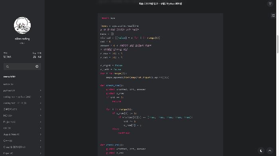Toggle dark mode with the moon icon
The height and width of the screenshot is (156, 279).
(261, 151)
